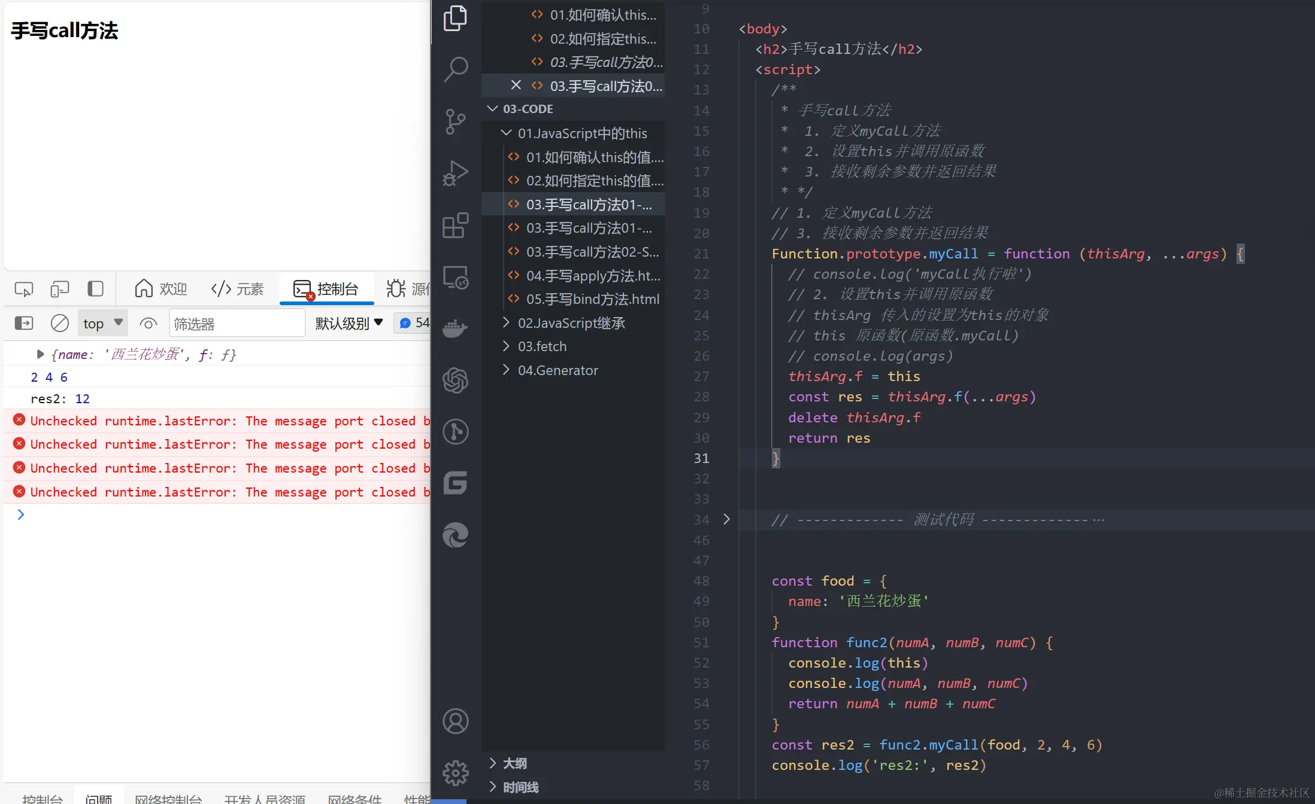Open Run and Debug view
Image resolution: width=1315 pixels, height=804 pixels.
[x=455, y=173]
